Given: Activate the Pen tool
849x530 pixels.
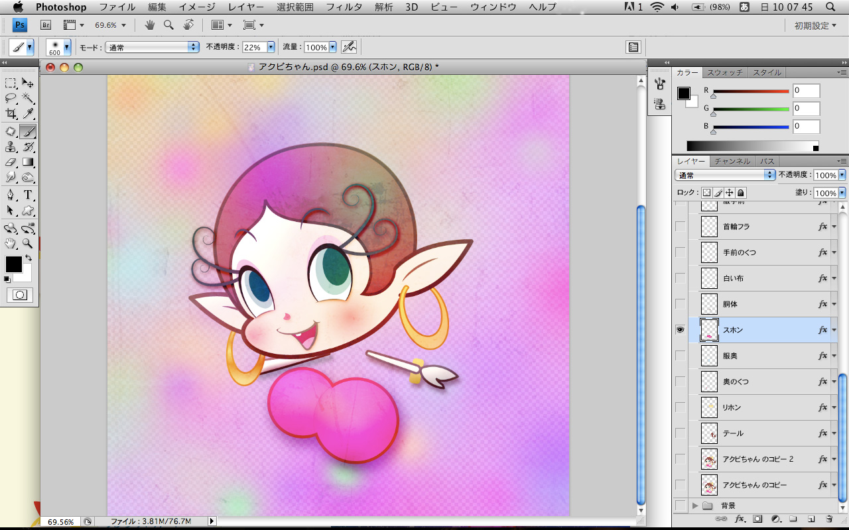Looking at the screenshot, I should click(x=11, y=195).
